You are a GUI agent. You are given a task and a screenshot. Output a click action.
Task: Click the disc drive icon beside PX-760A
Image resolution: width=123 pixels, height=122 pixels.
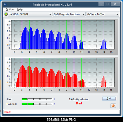tap(6, 14)
